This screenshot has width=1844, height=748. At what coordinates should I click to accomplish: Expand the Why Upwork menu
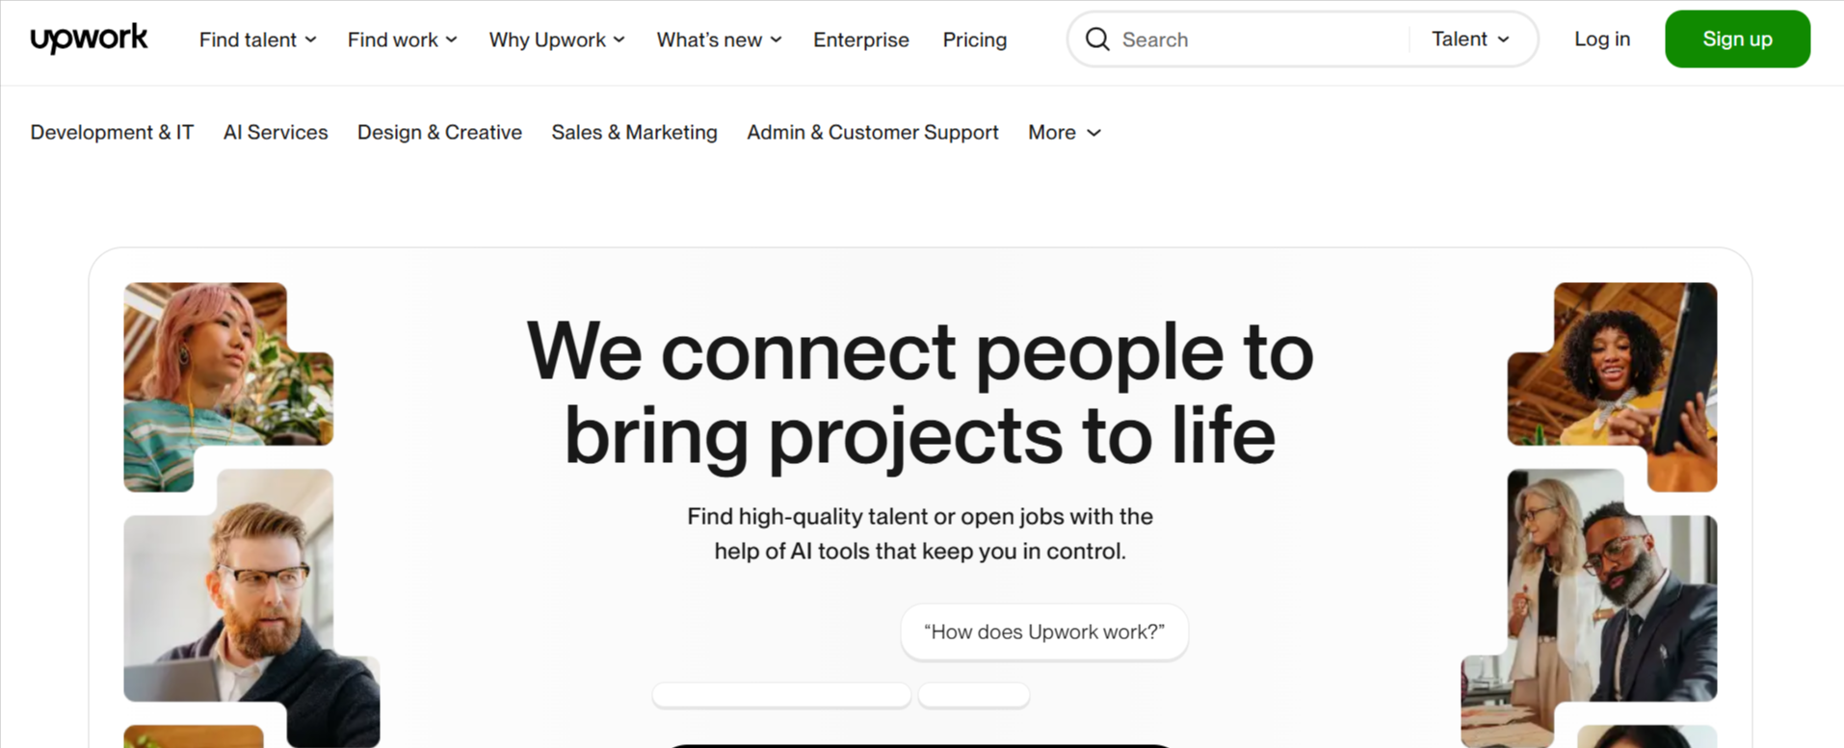[x=557, y=39]
